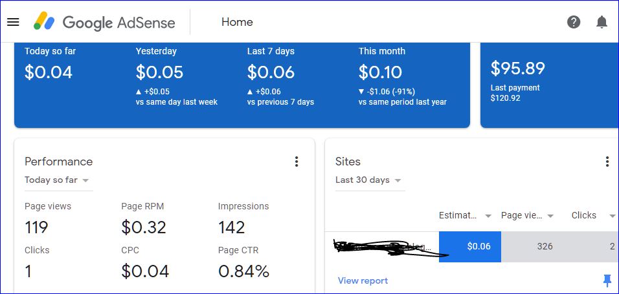The image size is (619, 294).
Task: Click Yesterday $0.05 earnings
Action: click(159, 72)
